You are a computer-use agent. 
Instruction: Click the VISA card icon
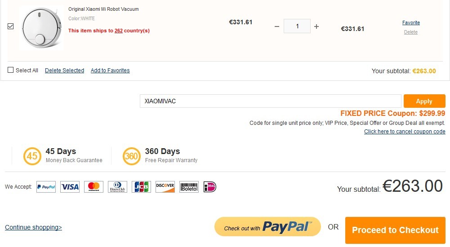(70, 187)
